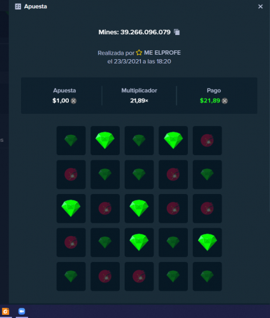This screenshot has height=318, width=270.
Task: Click the currency icon next to $1,00
Action: click(x=74, y=101)
